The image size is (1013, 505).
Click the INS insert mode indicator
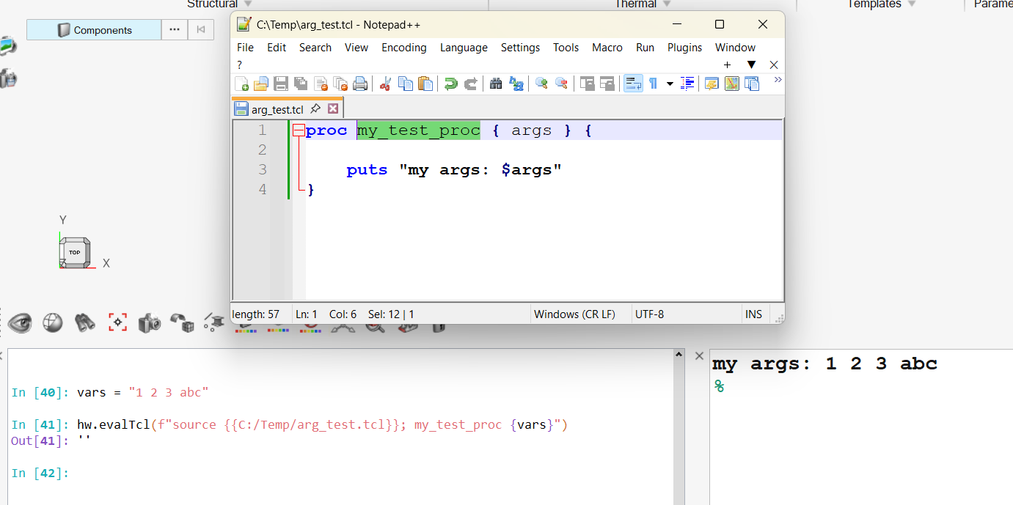pyautogui.click(x=753, y=314)
